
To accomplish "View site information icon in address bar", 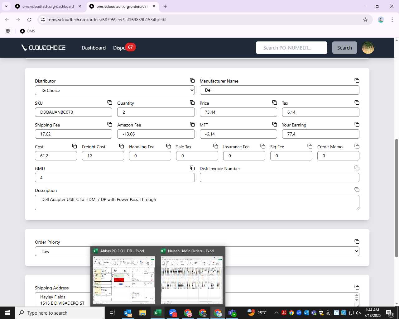I will (x=43, y=20).
